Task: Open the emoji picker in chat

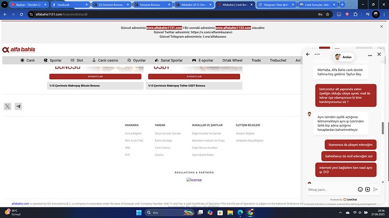Action: point(360,189)
